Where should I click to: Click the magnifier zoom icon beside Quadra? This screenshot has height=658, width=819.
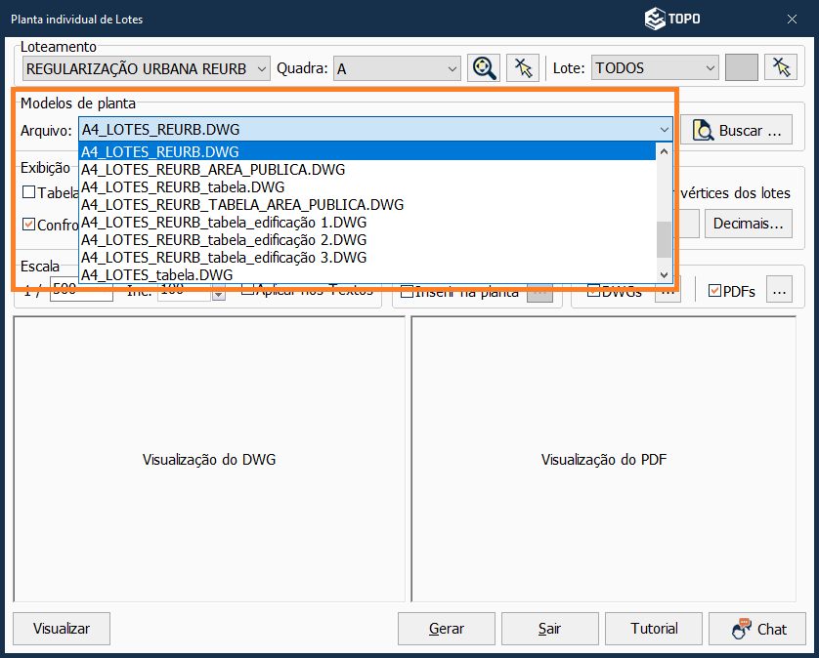click(483, 67)
